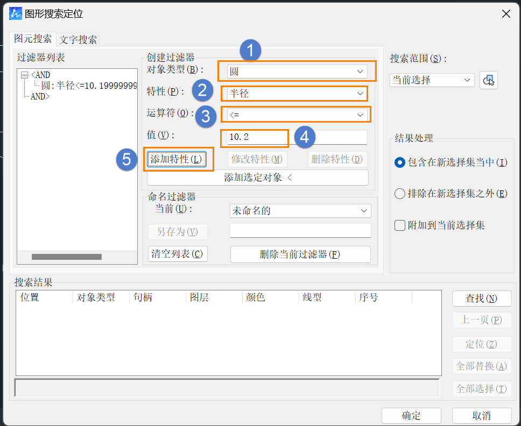Click the object picker icon beside 搜索范围
Image resolution: width=521 pixels, height=426 pixels.
[489, 80]
